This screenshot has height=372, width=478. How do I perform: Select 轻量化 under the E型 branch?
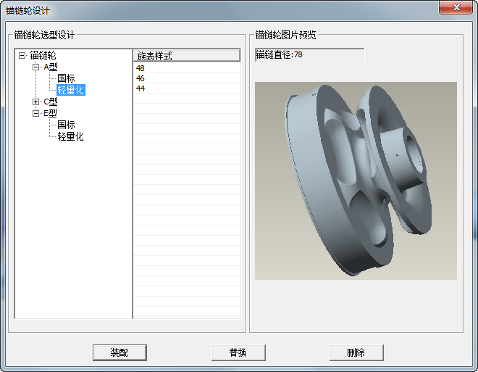coord(70,136)
